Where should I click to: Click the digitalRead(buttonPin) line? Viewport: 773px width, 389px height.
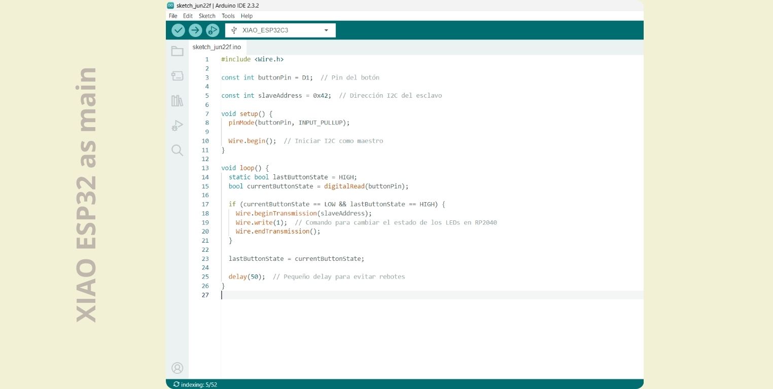pyautogui.click(x=319, y=186)
